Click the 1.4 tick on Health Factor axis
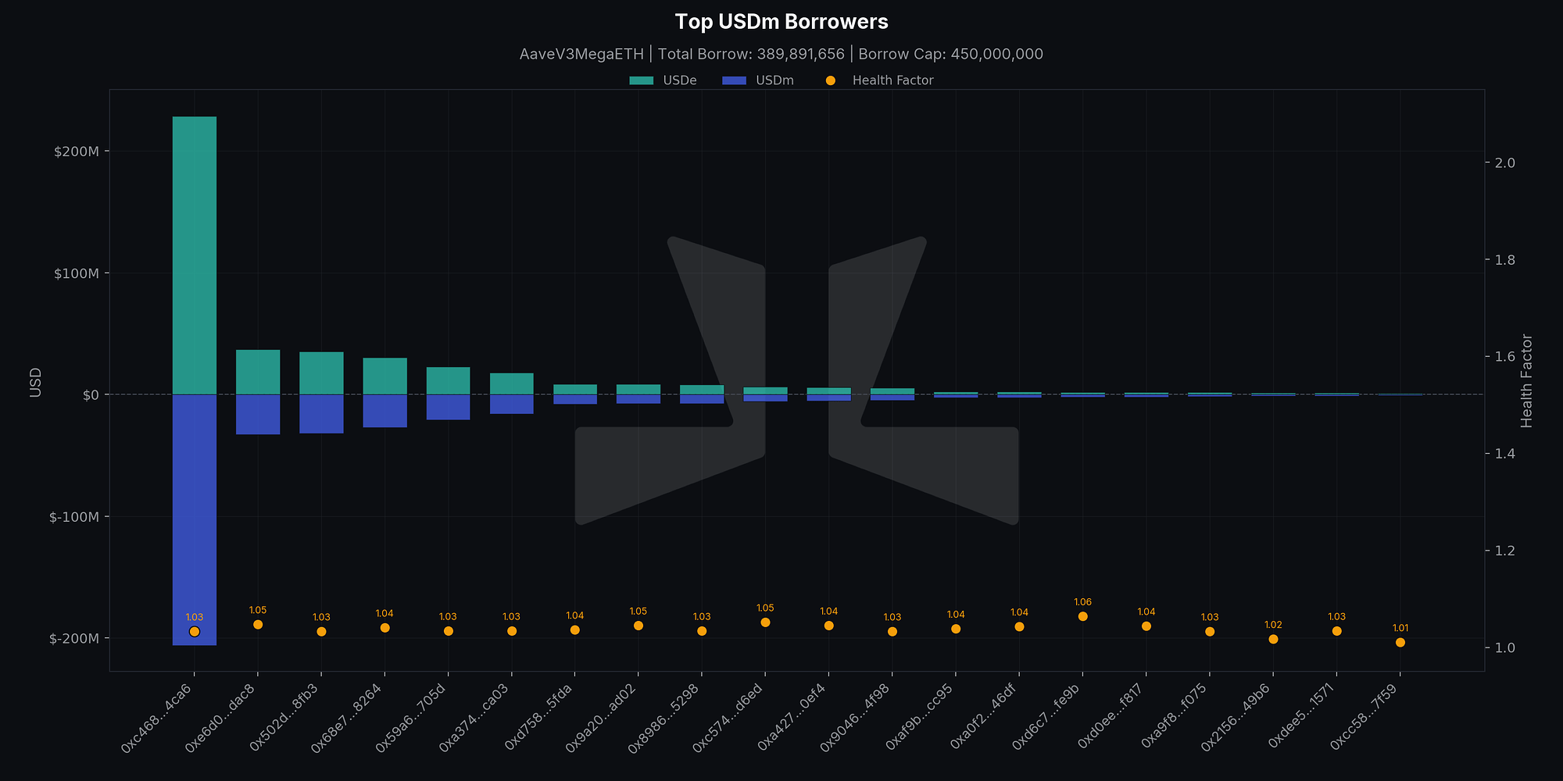 pyautogui.click(x=1504, y=454)
